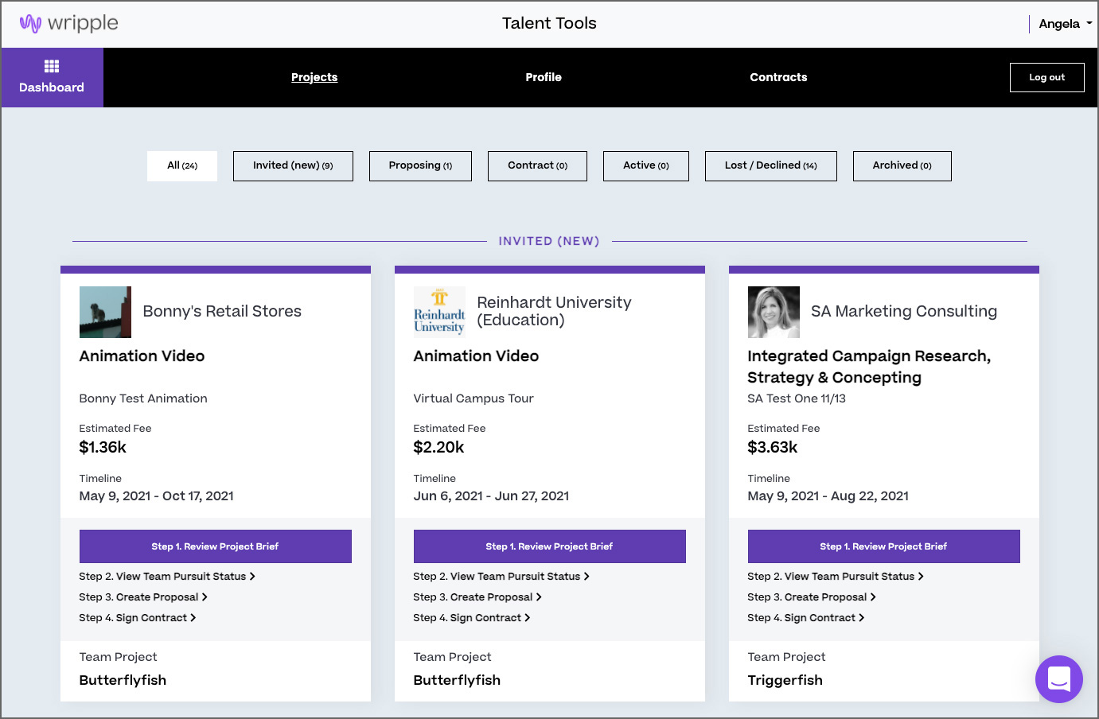The image size is (1099, 719).
Task: Show Lost / Declined projects
Action: (770, 165)
